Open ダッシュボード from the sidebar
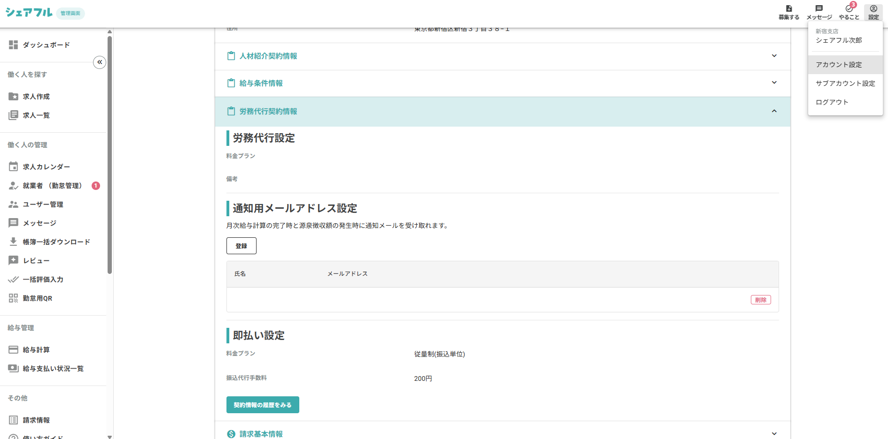 tap(46, 45)
